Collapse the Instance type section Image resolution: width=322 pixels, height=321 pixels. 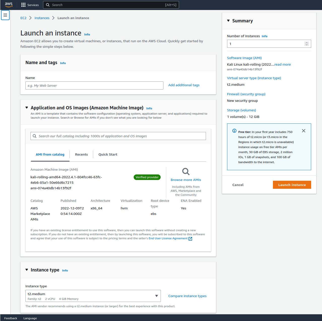(x=27, y=270)
